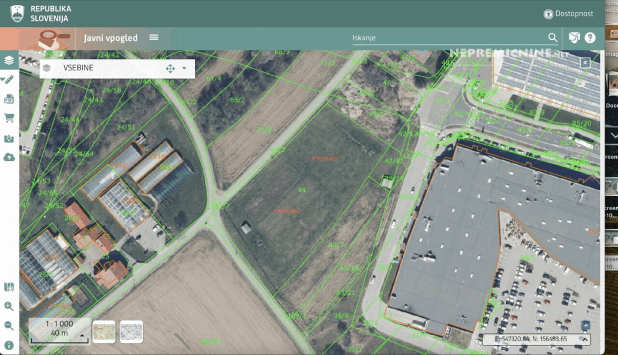
Task: Click the Javni vpogled stamp logo
Action: pos(53,40)
